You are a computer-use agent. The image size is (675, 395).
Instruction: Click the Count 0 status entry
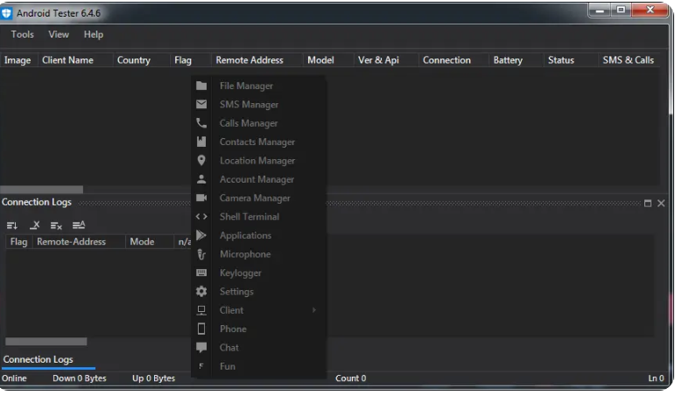point(351,378)
